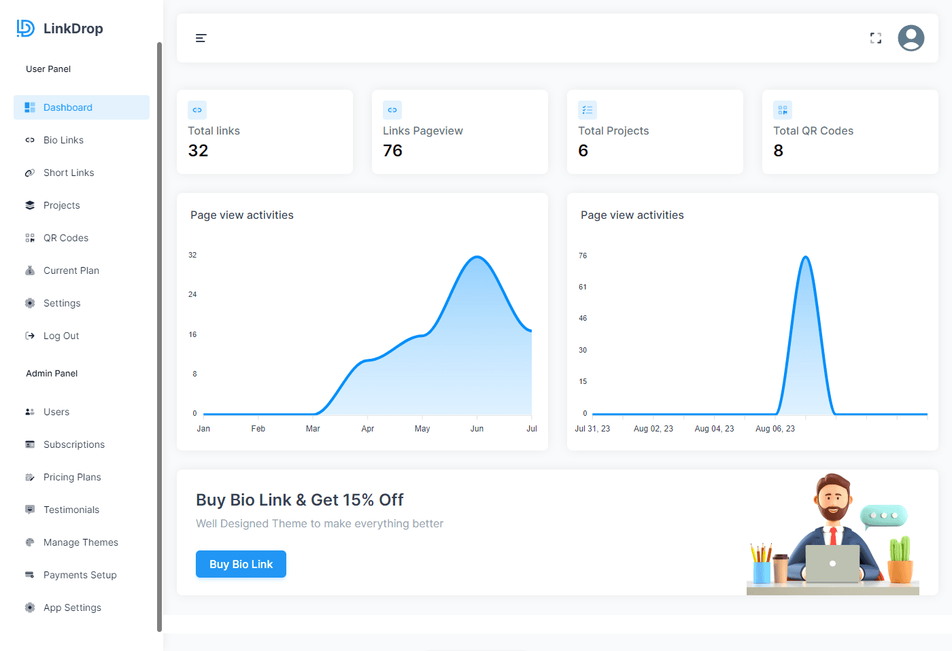The height and width of the screenshot is (651, 952).
Task: Open Users in Admin Panel
Action: [x=56, y=412]
